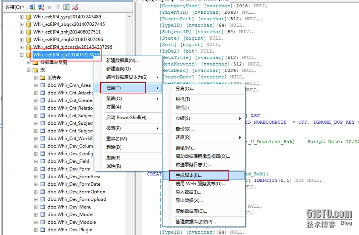Click table icon of dbo.Whir_Dev_Model
The width and height of the screenshot is (359, 235).
42,214
